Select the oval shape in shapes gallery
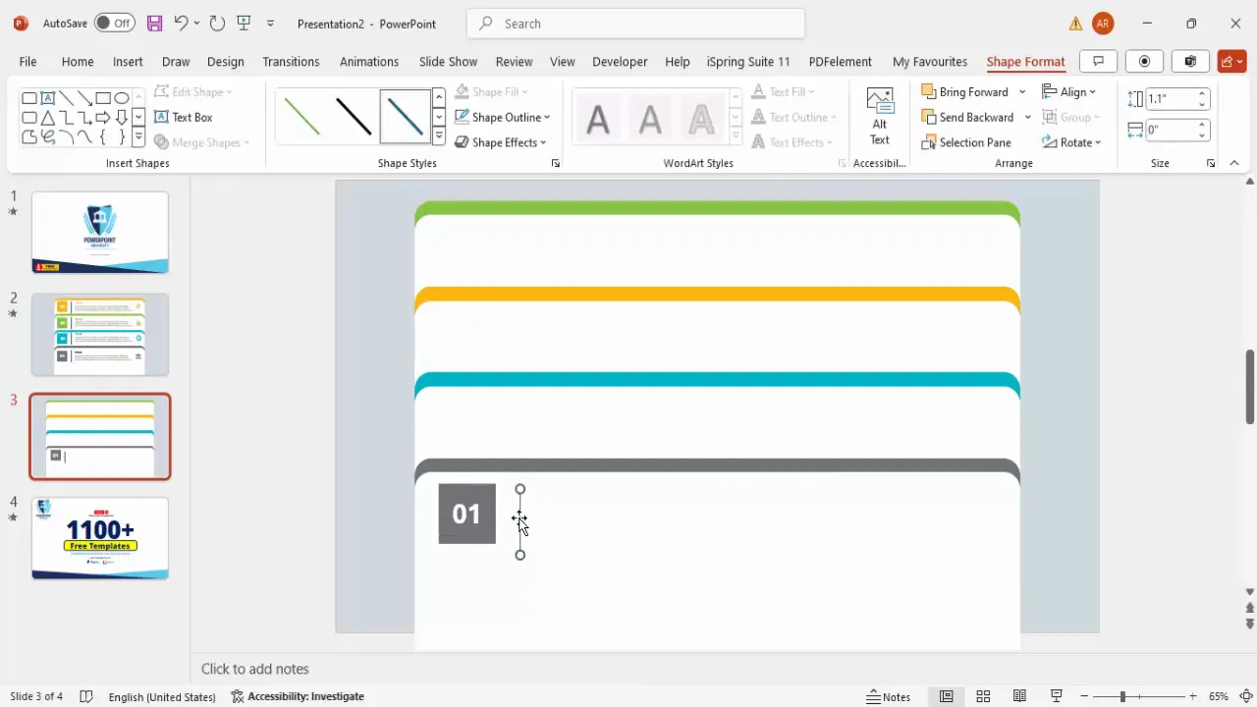The width and height of the screenshot is (1257, 707). (x=122, y=98)
